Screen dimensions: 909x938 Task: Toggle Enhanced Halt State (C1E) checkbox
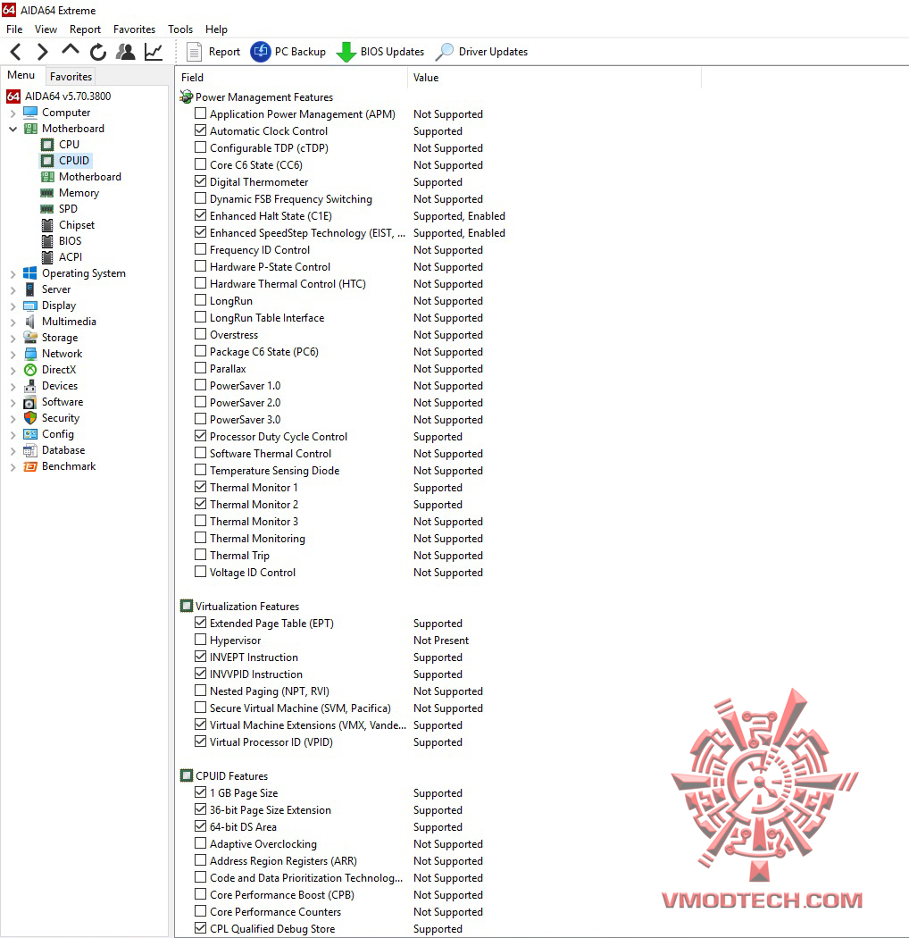point(200,214)
